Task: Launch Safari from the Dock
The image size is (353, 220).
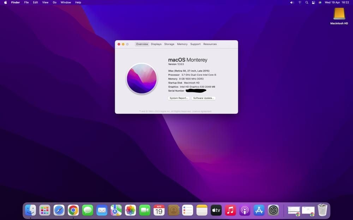Action: pos(59,210)
